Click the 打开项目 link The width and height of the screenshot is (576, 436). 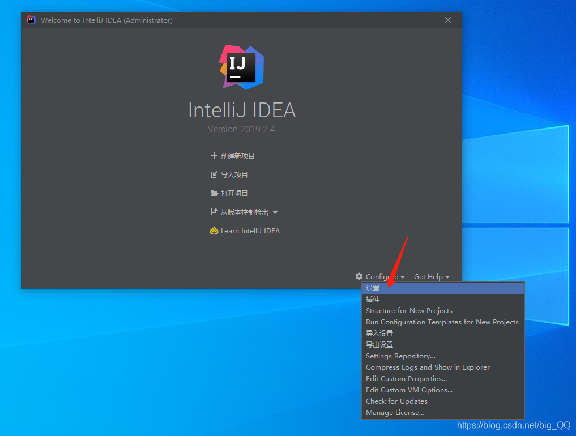point(234,194)
